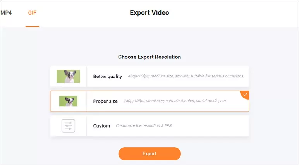This screenshot has width=299, height=165.
Task: Select the 240p/10fps description text
Action: pos(175,101)
